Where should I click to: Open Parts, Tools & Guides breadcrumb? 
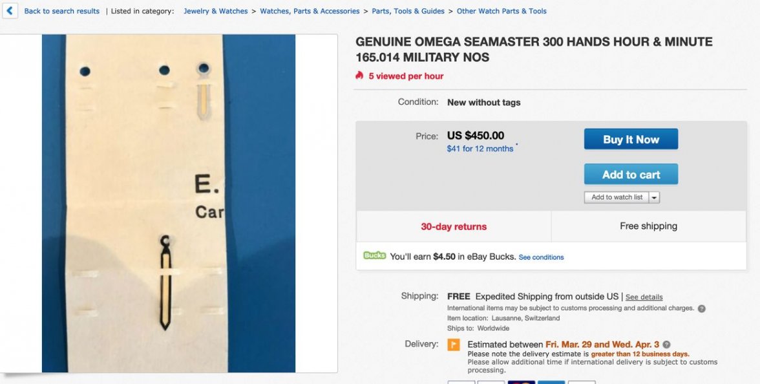click(x=408, y=11)
